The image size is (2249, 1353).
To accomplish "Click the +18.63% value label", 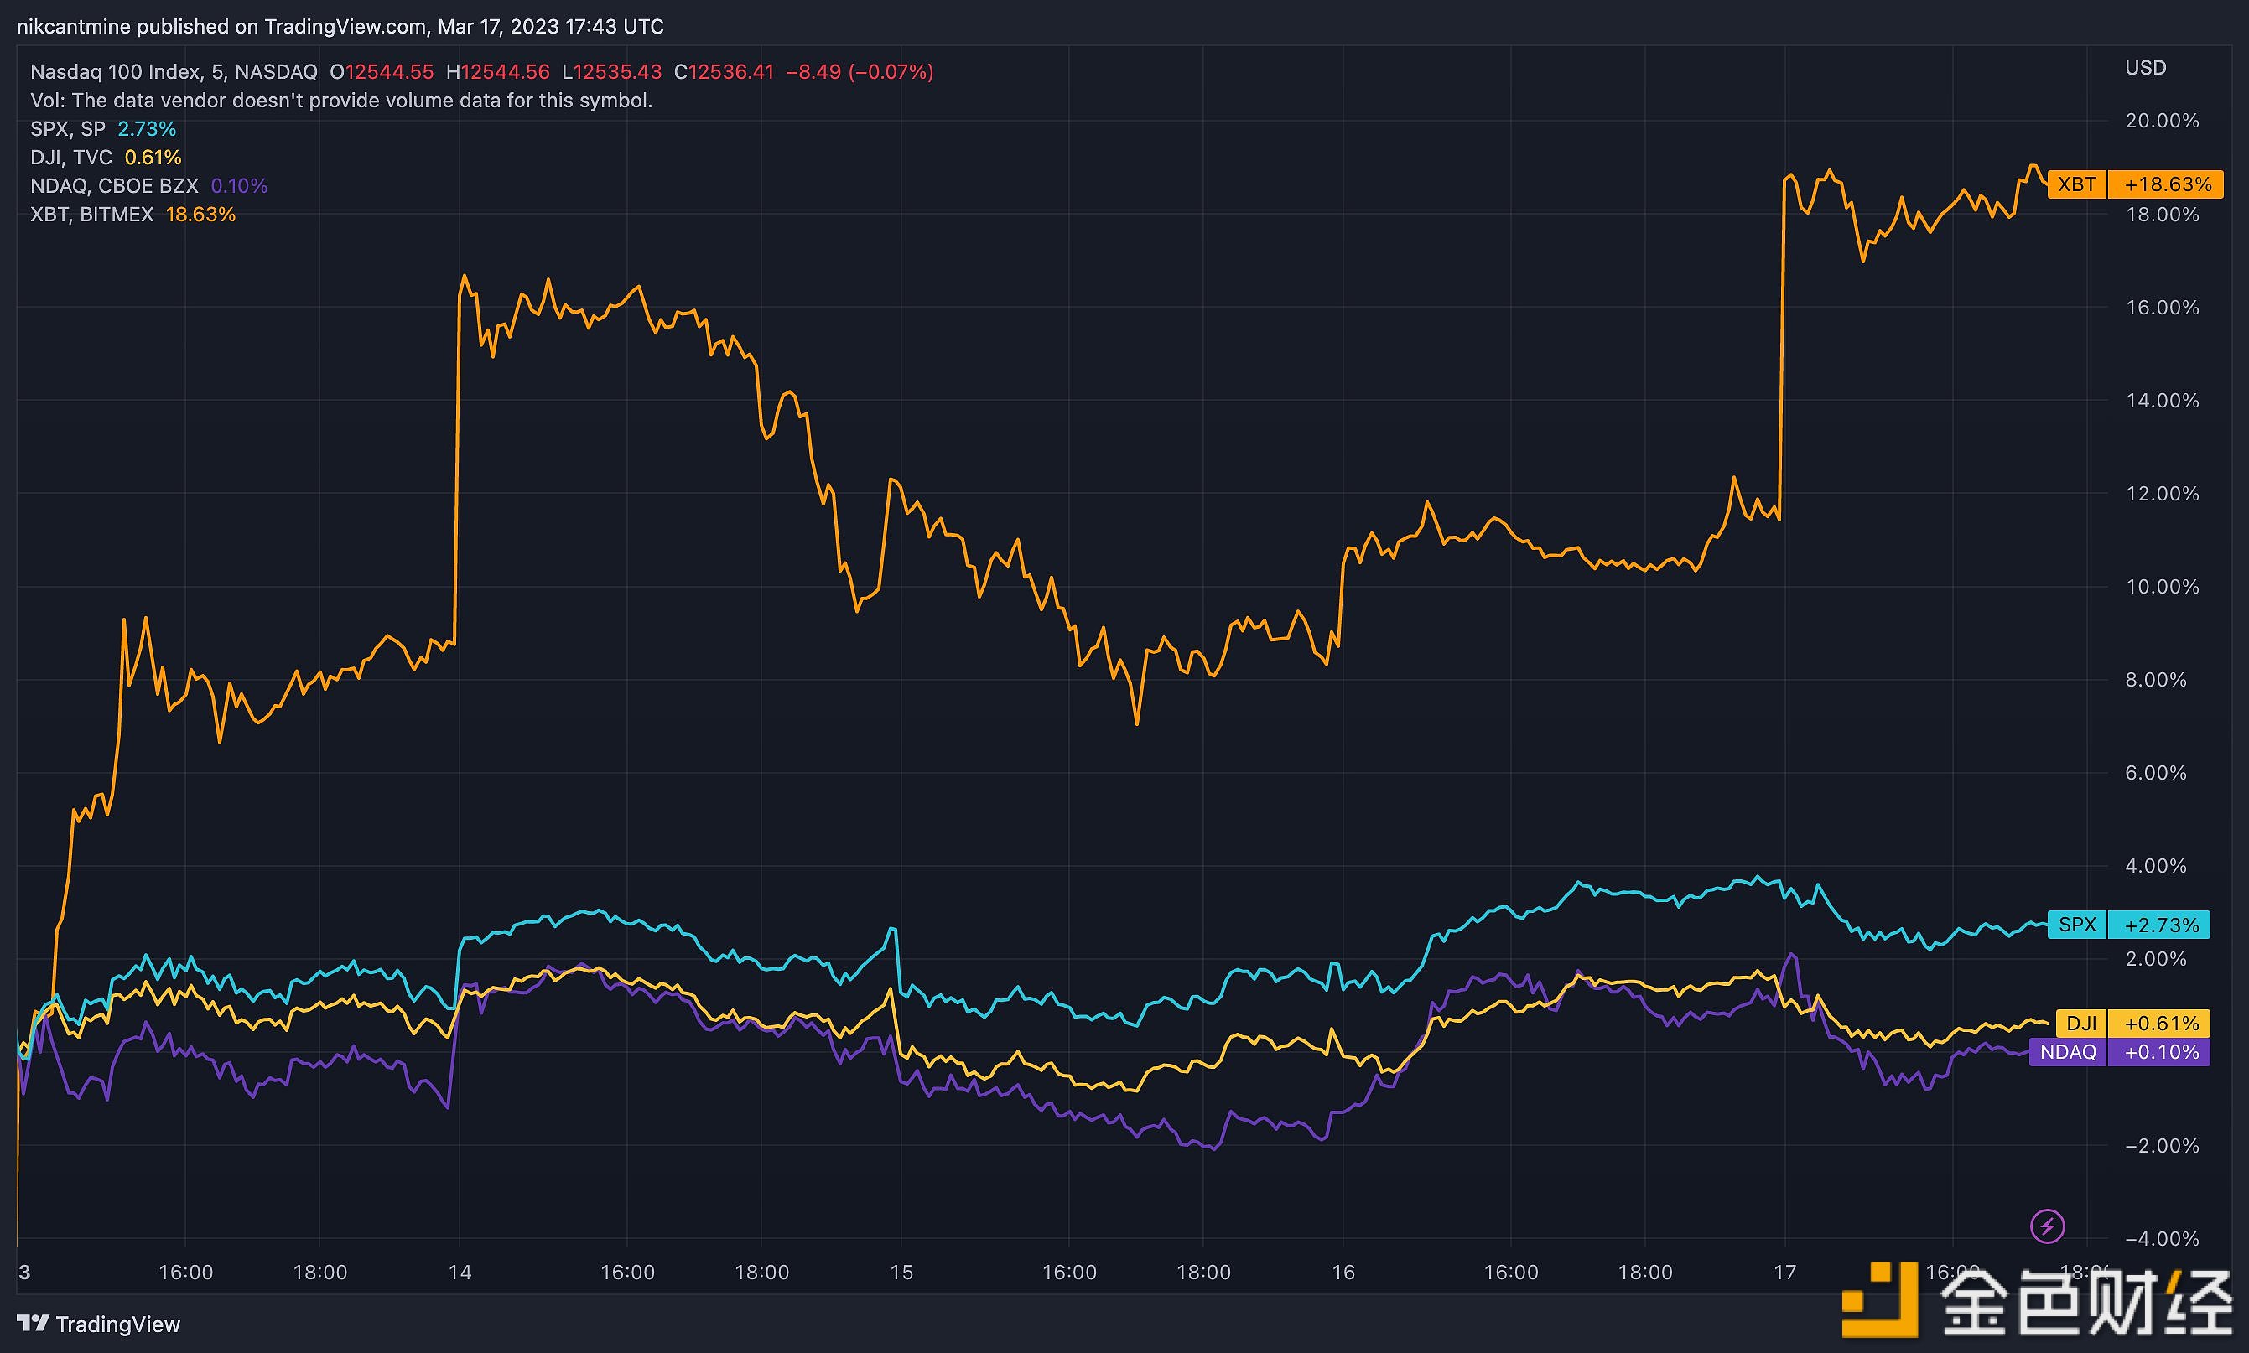I will pyautogui.click(x=2167, y=184).
